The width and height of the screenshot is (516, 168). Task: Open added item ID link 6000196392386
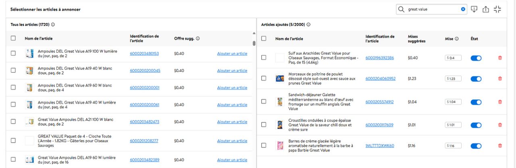pos(380,58)
